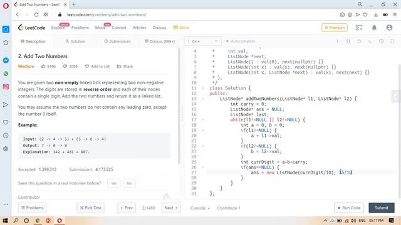Screen dimensions: 401x225
Task: Open Explore in top navigation
Action: pyautogui.click(x=58, y=27)
